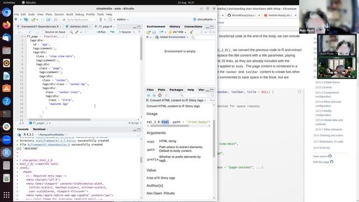Image resolution: width=359 pixels, height=202 pixels.
Task: Open the Addins dropdown
Action: (x=123, y=20)
